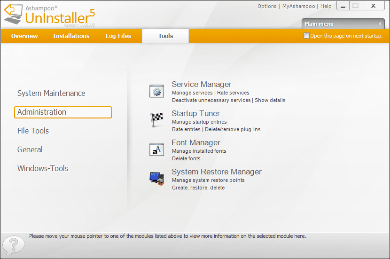Open System Restore Manager via its title
This screenshot has height=259, width=390.
click(217, 172)
